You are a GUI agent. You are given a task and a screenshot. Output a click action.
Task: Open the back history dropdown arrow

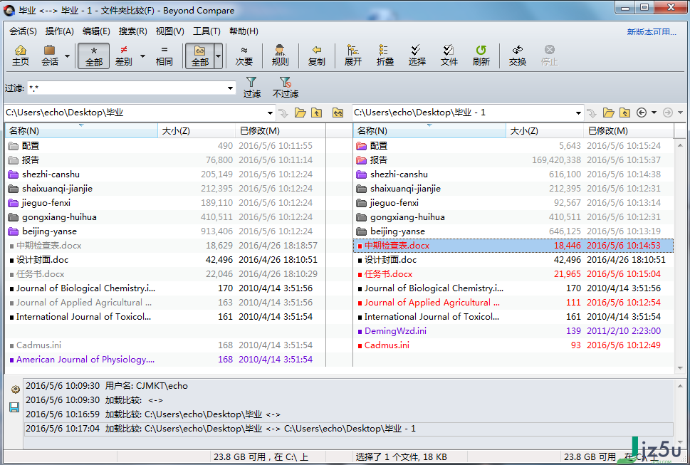(x=654, y=113)
